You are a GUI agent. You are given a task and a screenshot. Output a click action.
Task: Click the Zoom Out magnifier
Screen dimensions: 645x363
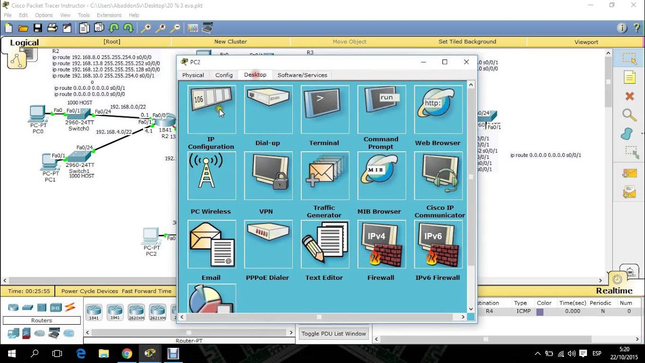pos(175,28)
